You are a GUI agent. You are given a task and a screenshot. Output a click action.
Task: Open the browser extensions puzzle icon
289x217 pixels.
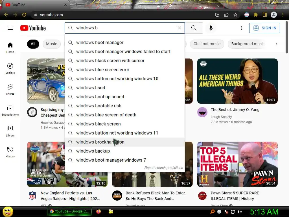pyautogui.click(x=256, y=15)
